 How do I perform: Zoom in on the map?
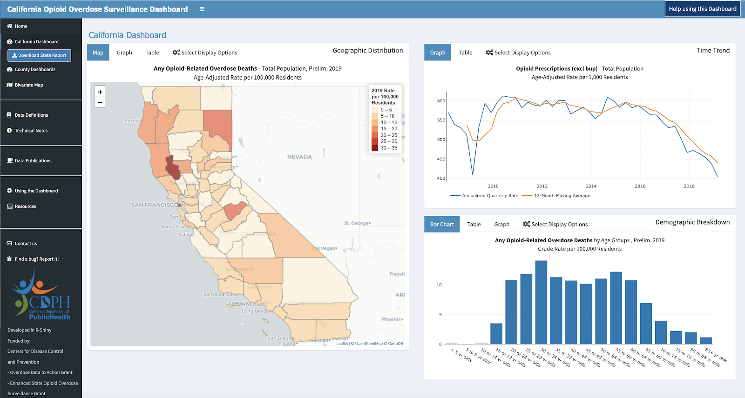pos(100,92)
